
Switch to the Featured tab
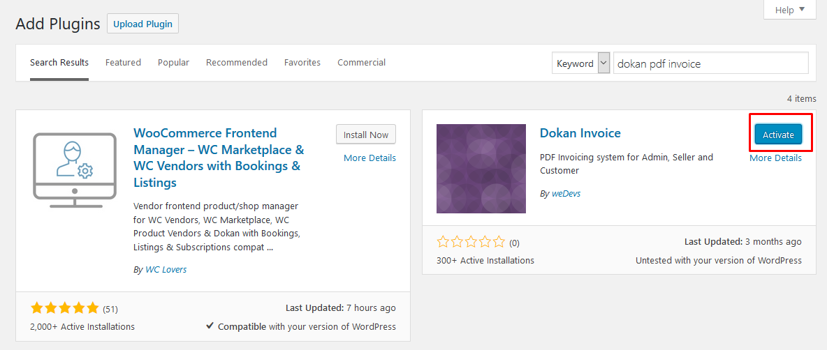click(123, 63)
